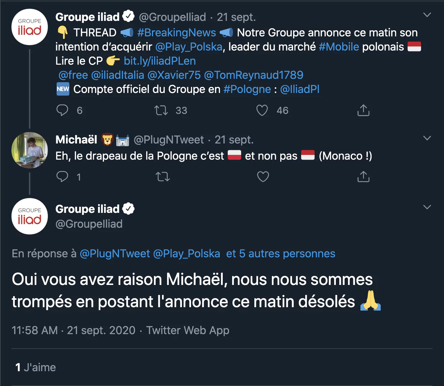
Task: Like Michaël's tweet about Monaco flag
Action: 263,176
